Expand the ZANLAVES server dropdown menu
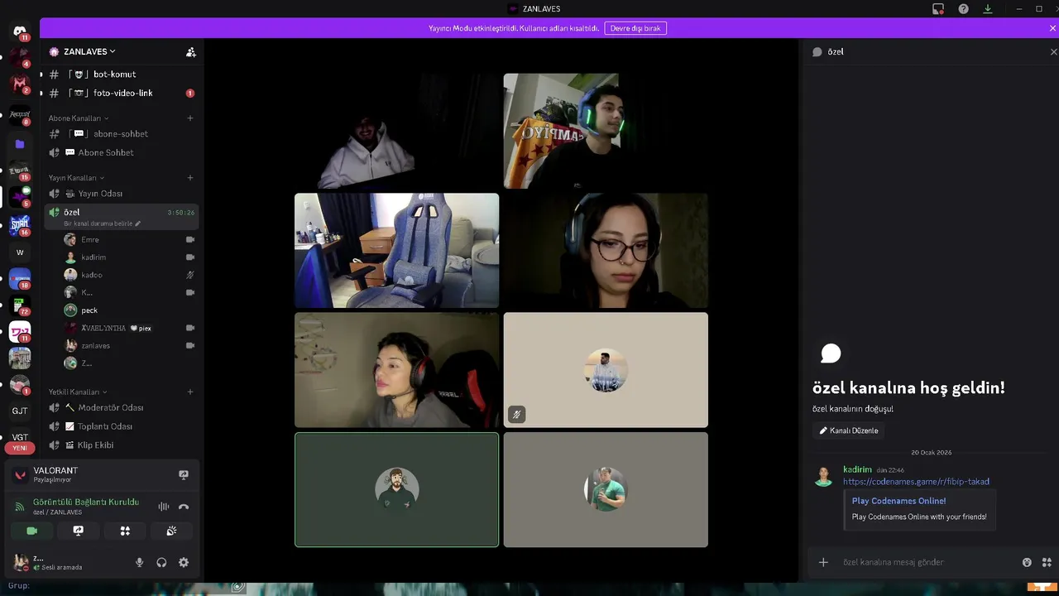The height and width of the screenshot is (596, 1059). click(x=89, y=51)
